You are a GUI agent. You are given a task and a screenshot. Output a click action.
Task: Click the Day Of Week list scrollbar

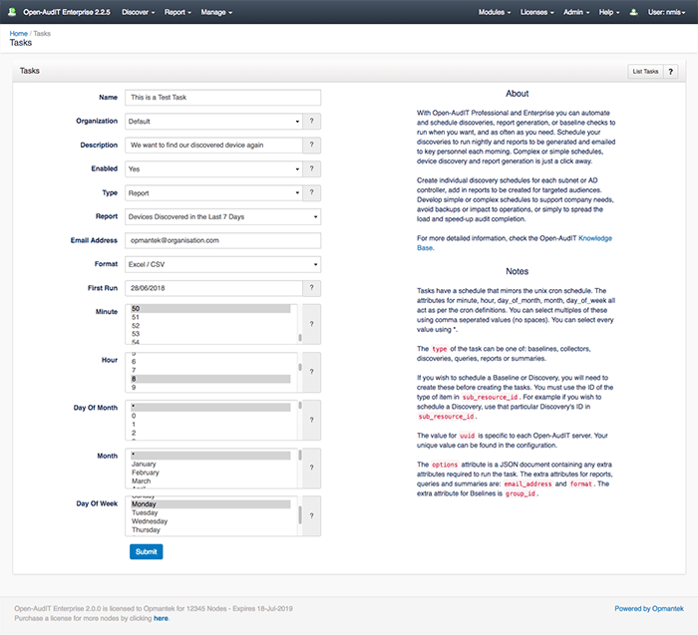(x=300, y=515)
